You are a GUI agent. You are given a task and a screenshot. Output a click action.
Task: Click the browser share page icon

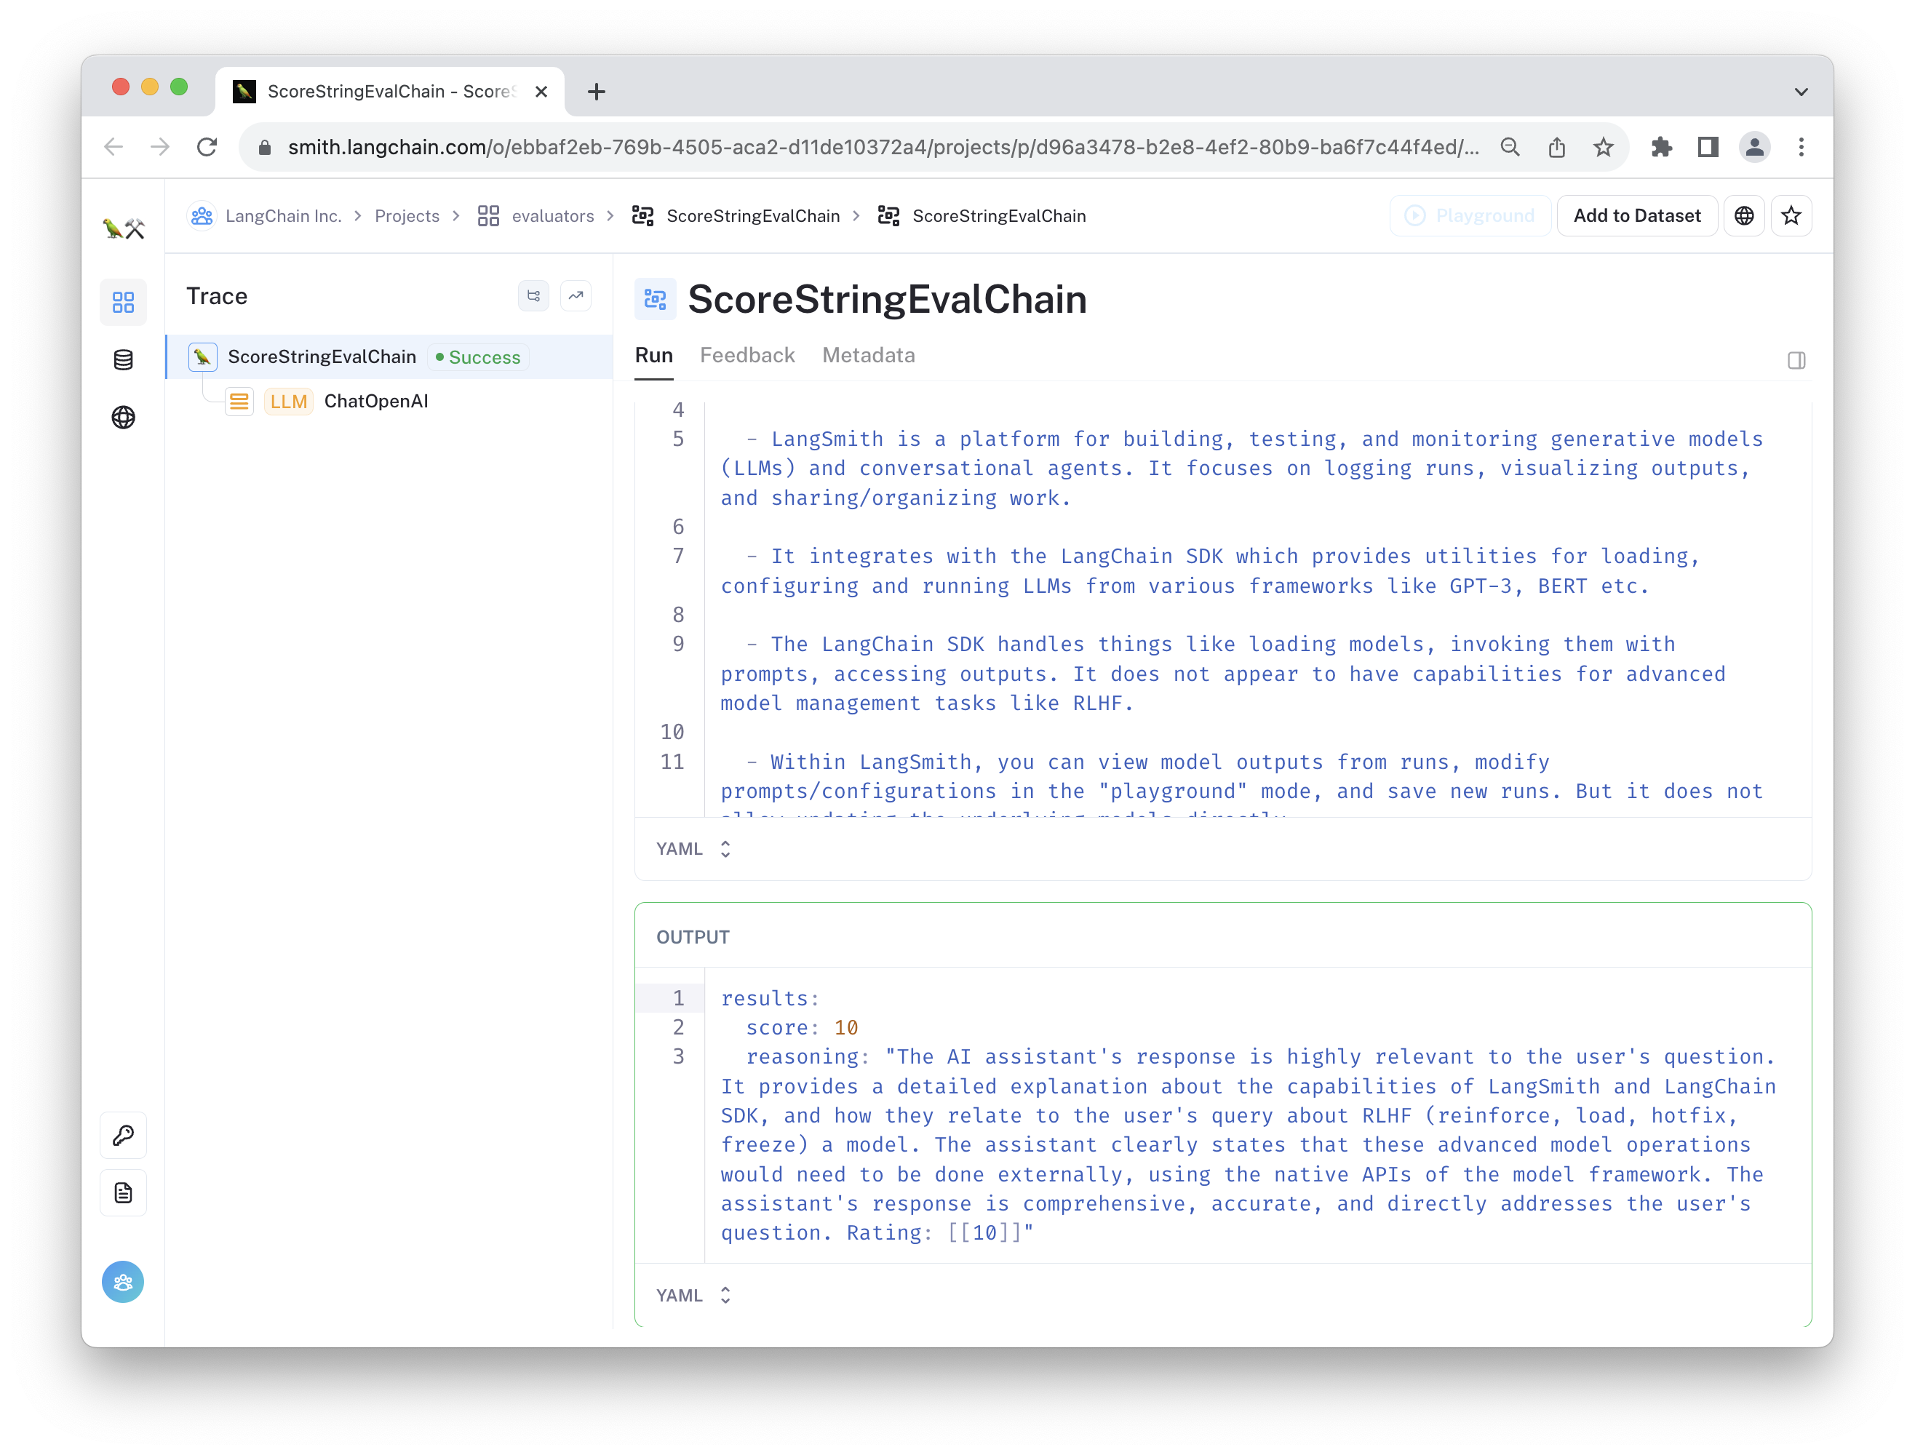point(1556,147)
